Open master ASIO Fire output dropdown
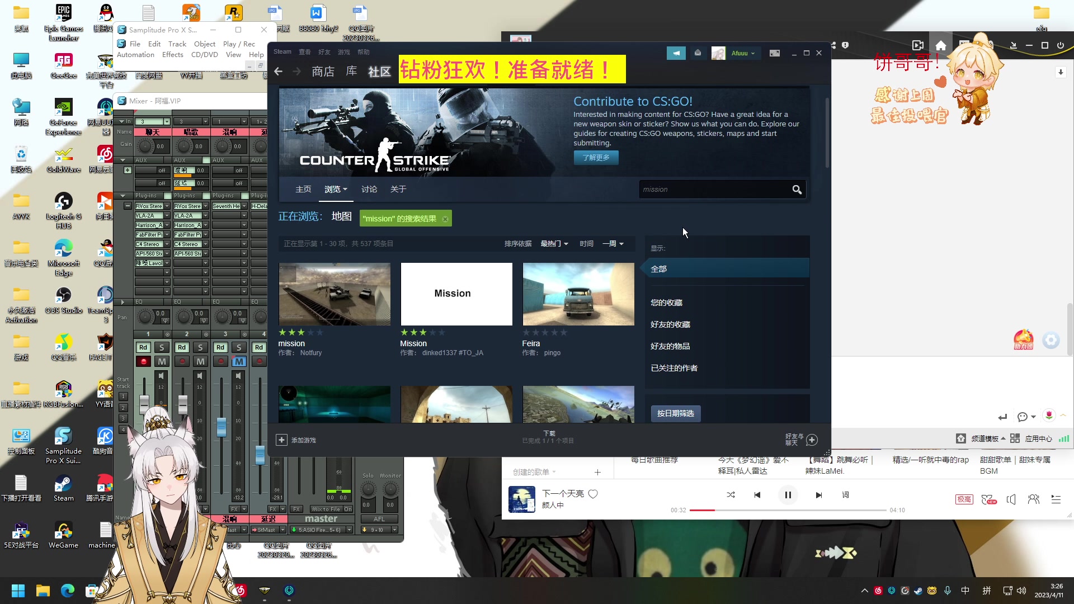The height and width of the screenshot is (604, 1074). coord(350,530)
